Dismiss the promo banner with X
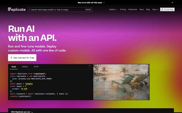The image size is (182, 113). pyautogui.click(x=172, y=3)
